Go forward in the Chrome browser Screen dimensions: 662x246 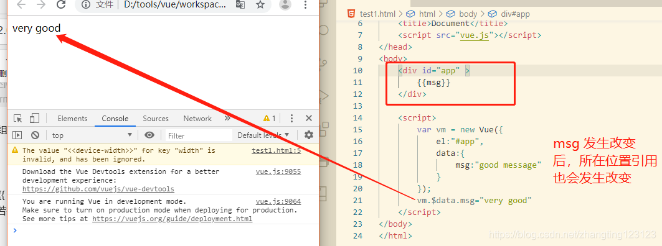click(x=41, y=4)
